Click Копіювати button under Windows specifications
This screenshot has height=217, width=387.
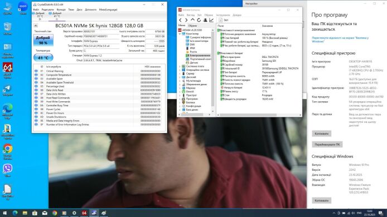[322, 200]
